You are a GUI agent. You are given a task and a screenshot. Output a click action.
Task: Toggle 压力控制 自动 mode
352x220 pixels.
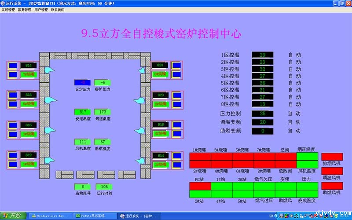coord(294,114)
